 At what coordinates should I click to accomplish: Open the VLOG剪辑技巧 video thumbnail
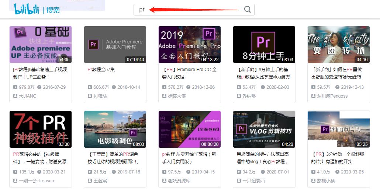pos(264,129)
